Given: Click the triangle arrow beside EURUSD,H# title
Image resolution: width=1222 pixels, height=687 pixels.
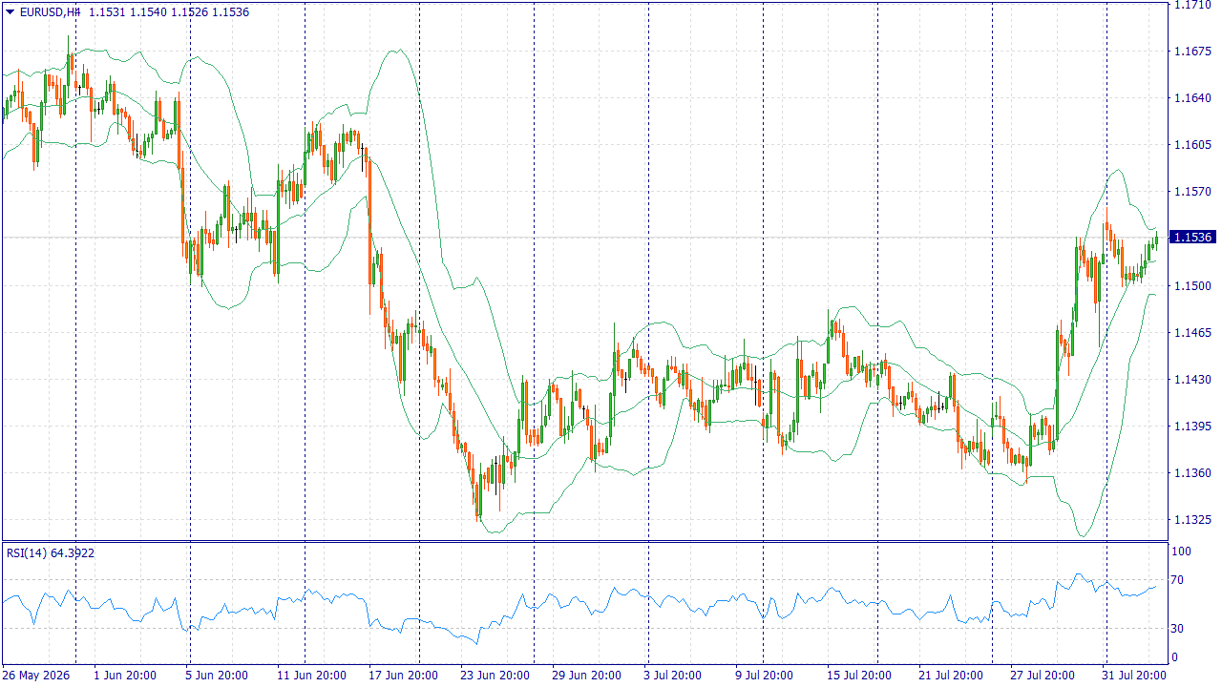Looking at the screenshot, I should coord(10,12).
